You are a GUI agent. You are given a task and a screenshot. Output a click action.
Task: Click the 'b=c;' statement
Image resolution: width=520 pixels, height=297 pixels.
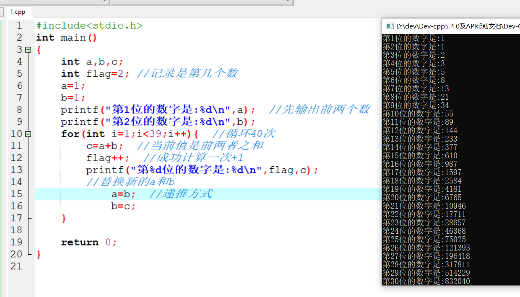click(124, 206)
